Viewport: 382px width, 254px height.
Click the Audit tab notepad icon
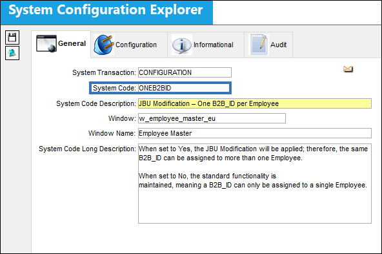pyautogui.click(x=259, y=45)
